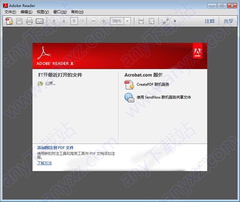Open the 共享 (Share) pane

pos(228,21)
